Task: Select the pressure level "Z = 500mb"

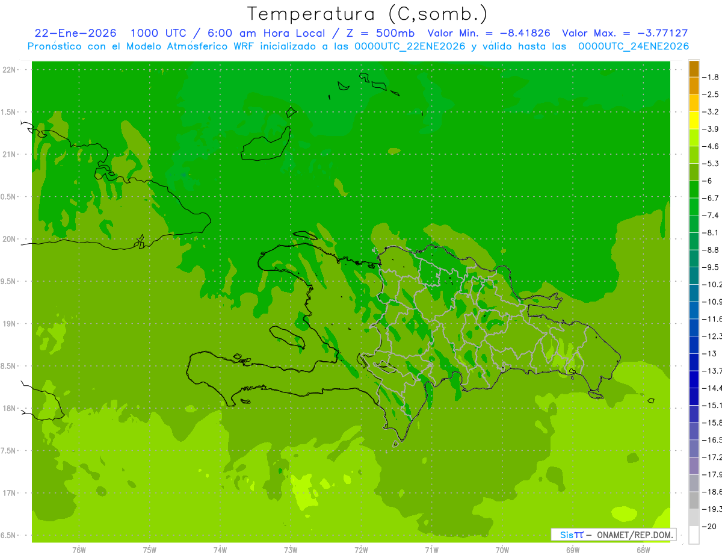Action: coord(378,33)
